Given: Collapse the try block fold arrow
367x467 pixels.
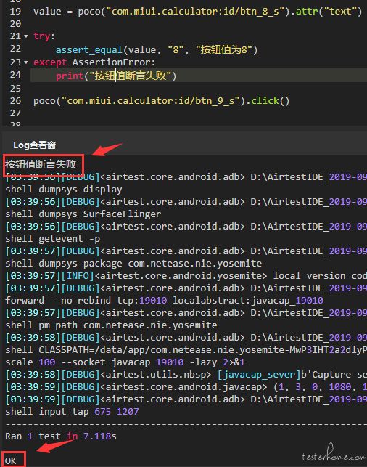Looking at the screenshot, I should (26, 36).
